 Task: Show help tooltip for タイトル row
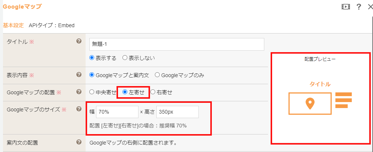click(x=79, y=41)
